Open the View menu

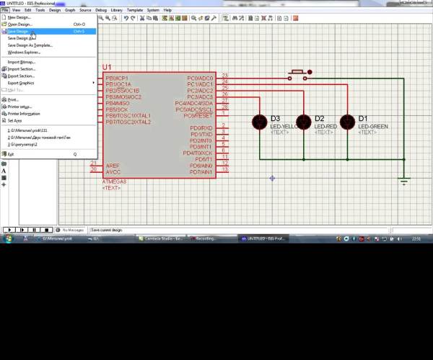(17, 10)
